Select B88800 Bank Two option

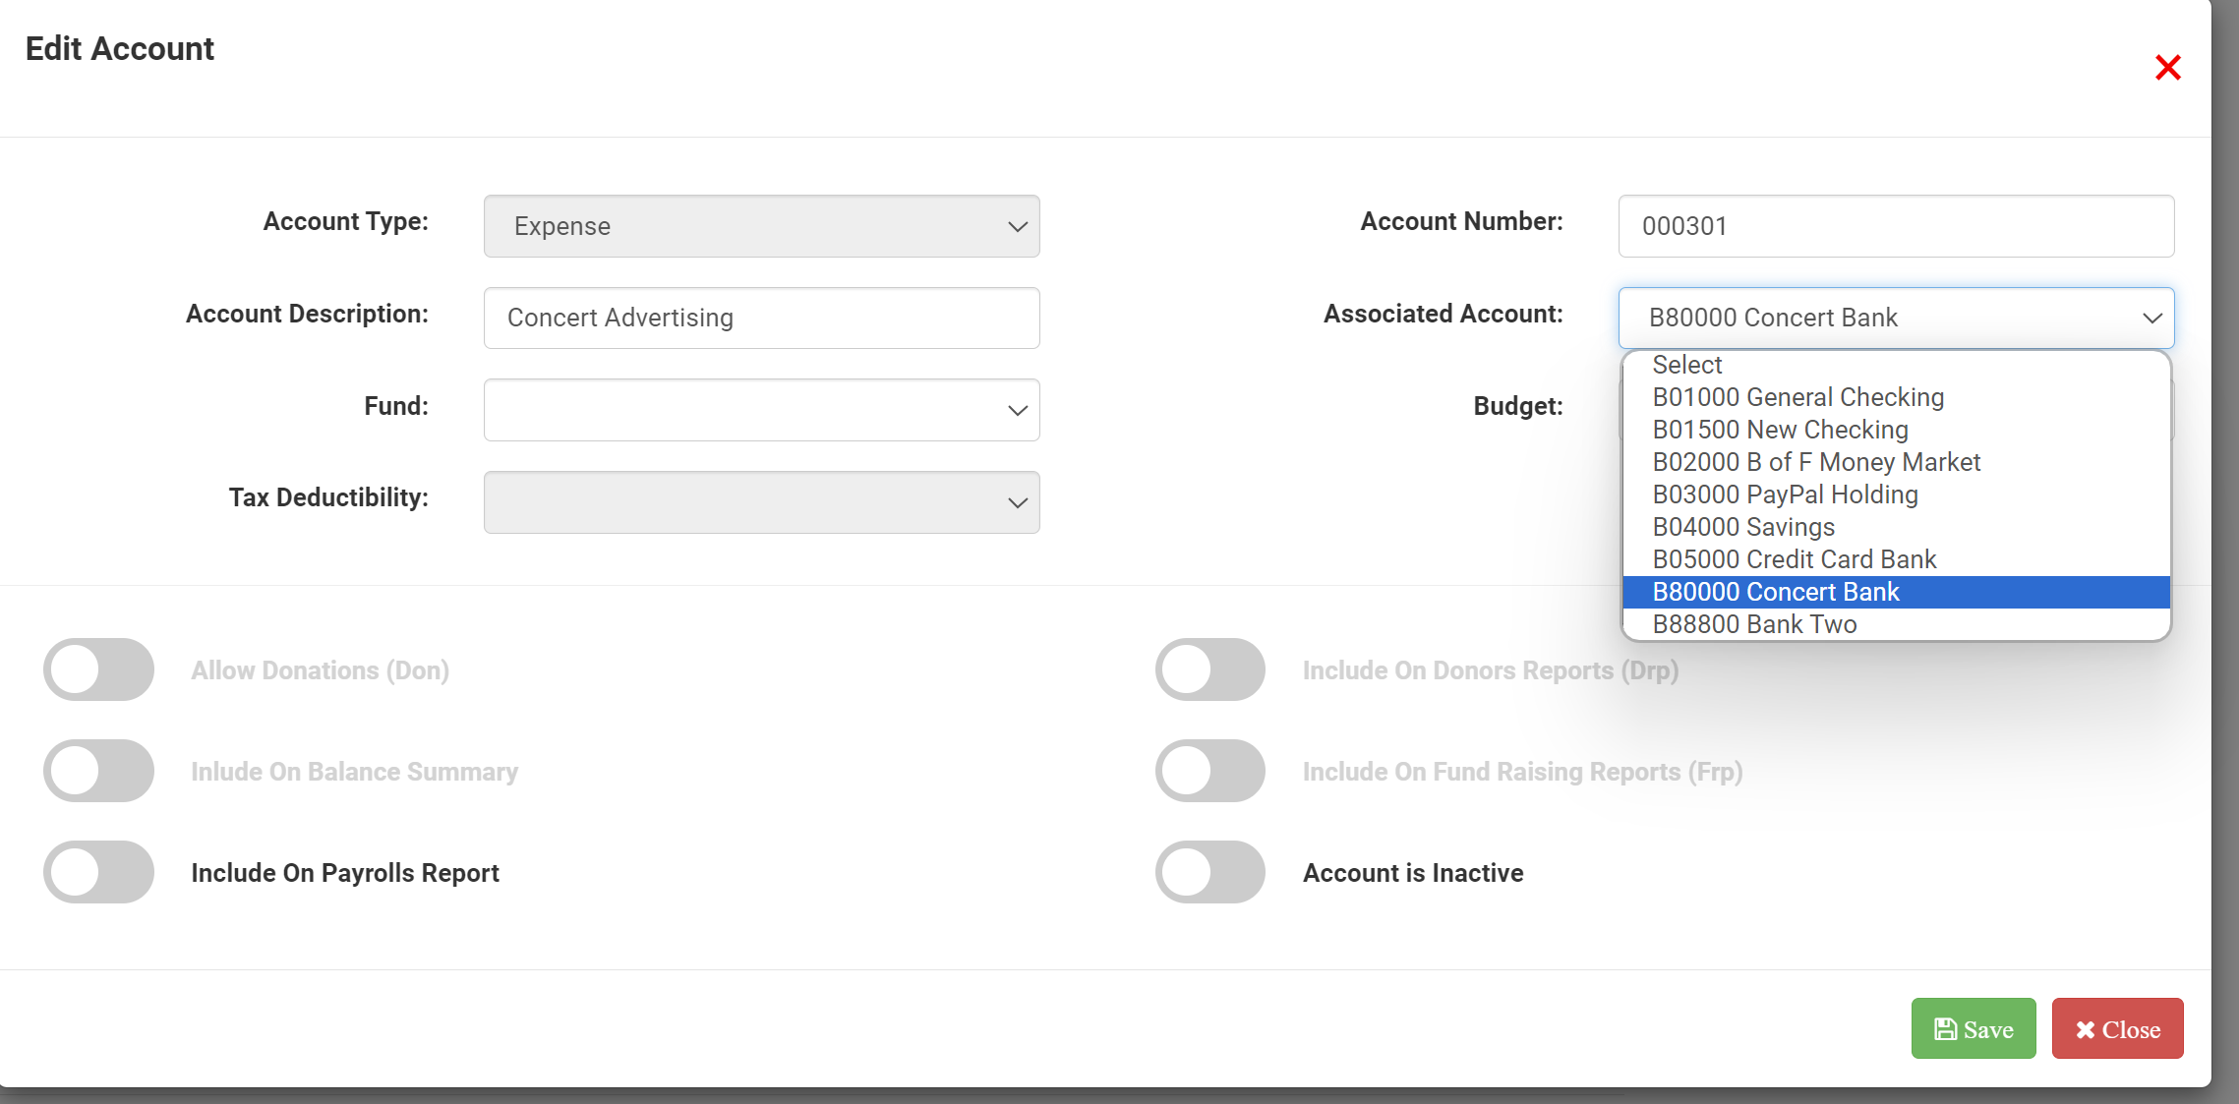coord(1754,624)
